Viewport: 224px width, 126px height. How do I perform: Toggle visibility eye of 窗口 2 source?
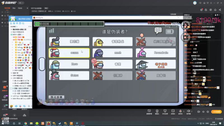2,12
